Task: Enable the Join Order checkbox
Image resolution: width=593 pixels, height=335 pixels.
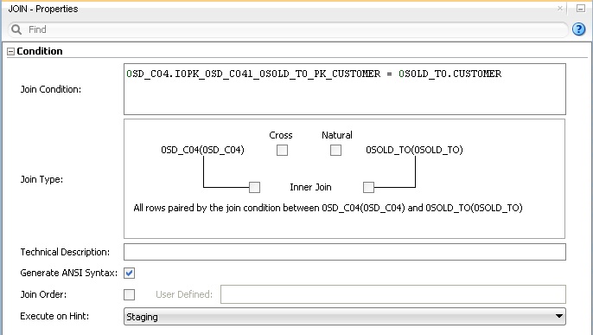Action: (130, 294)
